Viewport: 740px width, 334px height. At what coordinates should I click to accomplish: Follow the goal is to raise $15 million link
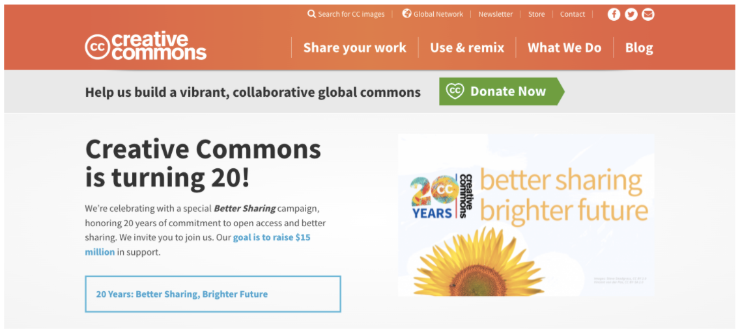198,244
